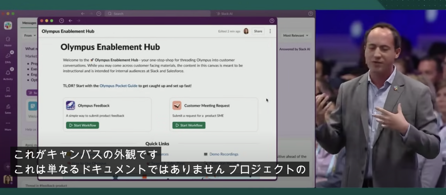Open help icon in canvas window title bar
Image resolution: width=446 pixels, height=195 pixels.
tap(272, 21)
